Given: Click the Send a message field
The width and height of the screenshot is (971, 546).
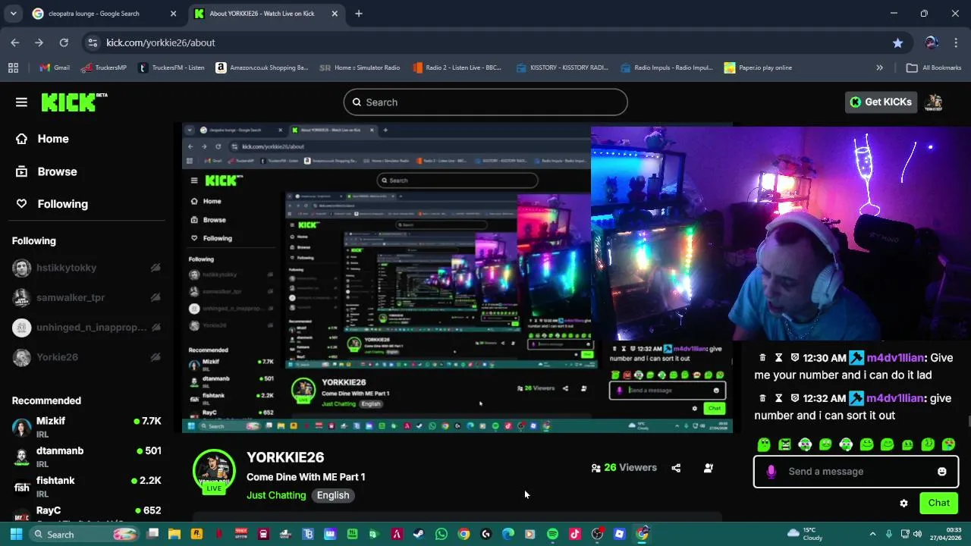Looking at the screenshot, I should (856, 472).
